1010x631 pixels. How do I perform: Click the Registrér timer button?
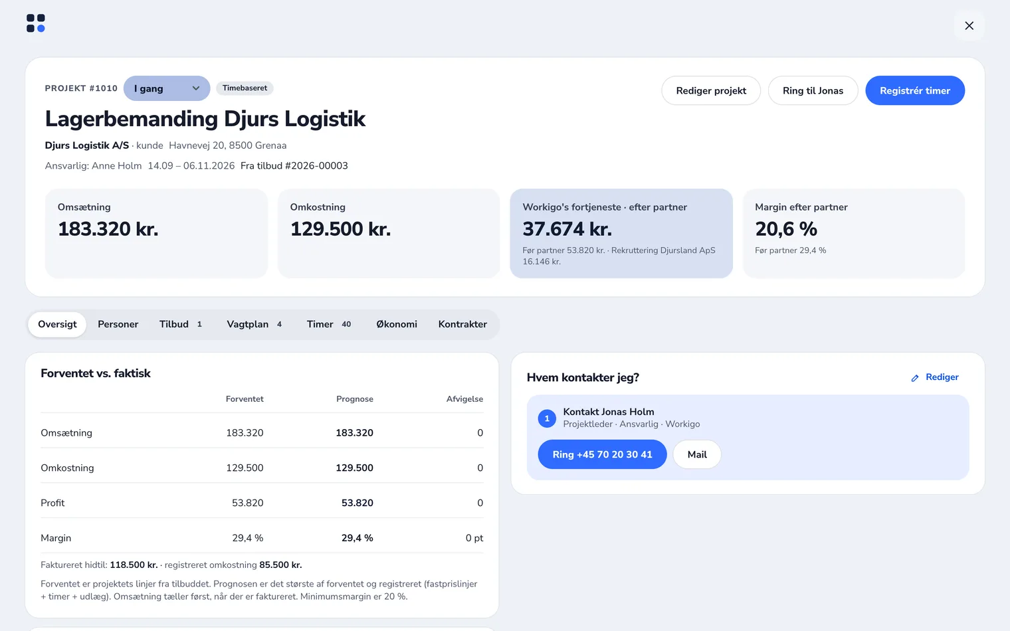click(x=915, y=90)
